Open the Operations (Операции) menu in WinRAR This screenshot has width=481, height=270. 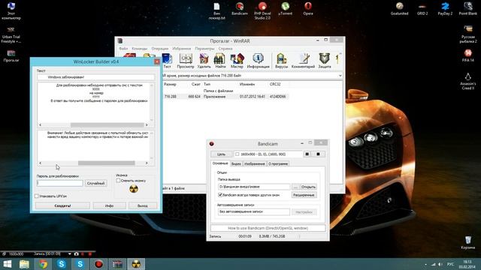[x=160, y=48]
